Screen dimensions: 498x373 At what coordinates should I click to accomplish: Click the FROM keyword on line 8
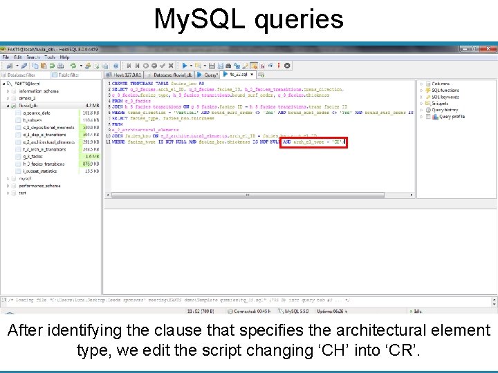tap(117, 124)
